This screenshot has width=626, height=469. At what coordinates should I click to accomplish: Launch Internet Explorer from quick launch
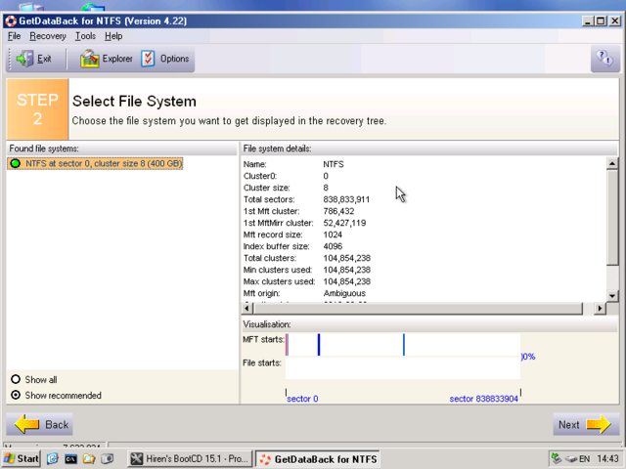click(52, 458)
